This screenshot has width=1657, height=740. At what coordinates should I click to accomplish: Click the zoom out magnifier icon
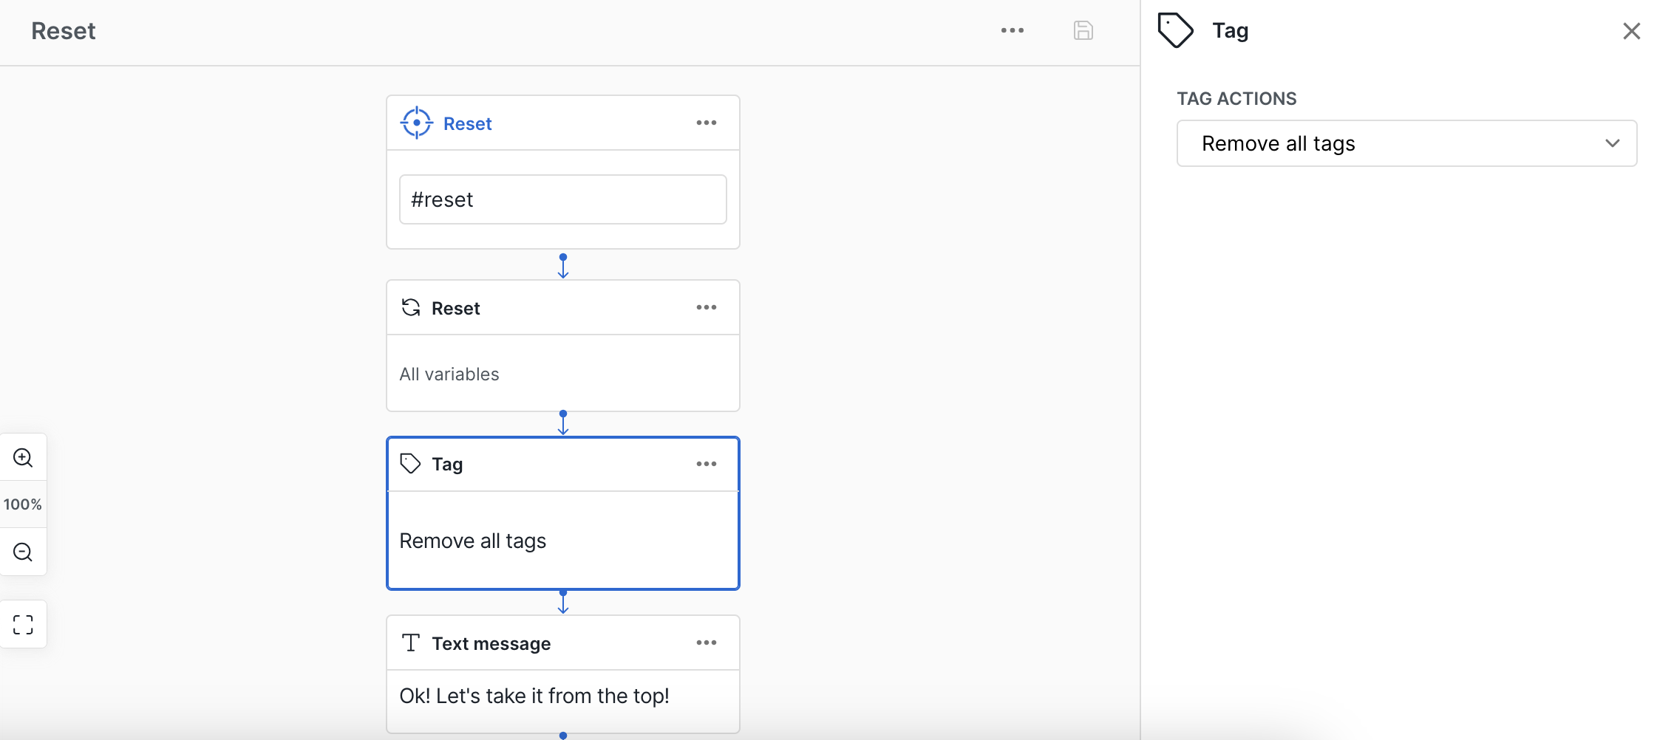point(23,552)
